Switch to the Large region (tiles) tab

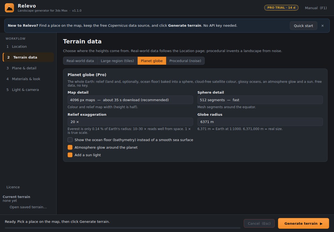tap(117, 61)
